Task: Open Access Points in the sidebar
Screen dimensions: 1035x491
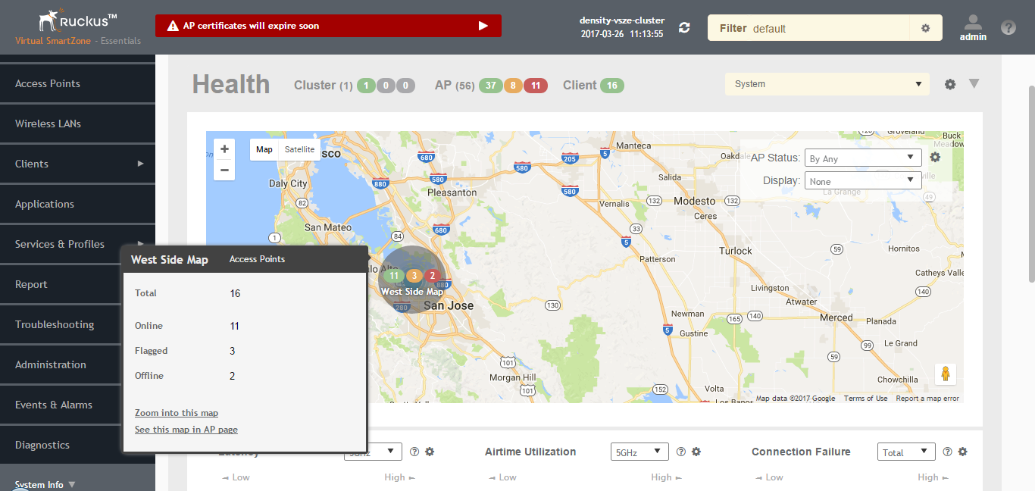Action: [48, 83]
